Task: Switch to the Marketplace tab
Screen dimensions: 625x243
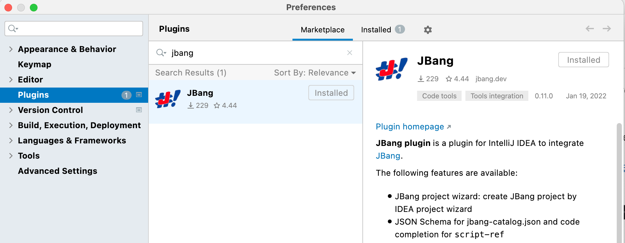Action: pyautogui.click(x=323, y=30)
